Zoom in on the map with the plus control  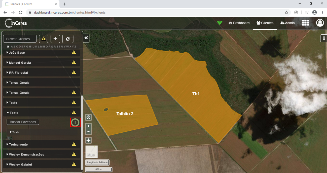(x=88, y=126)
